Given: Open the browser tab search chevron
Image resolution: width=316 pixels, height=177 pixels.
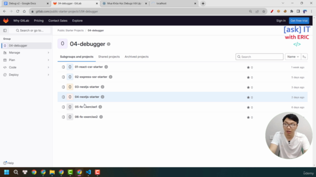Looking at the screenshot, I should 283,3.
